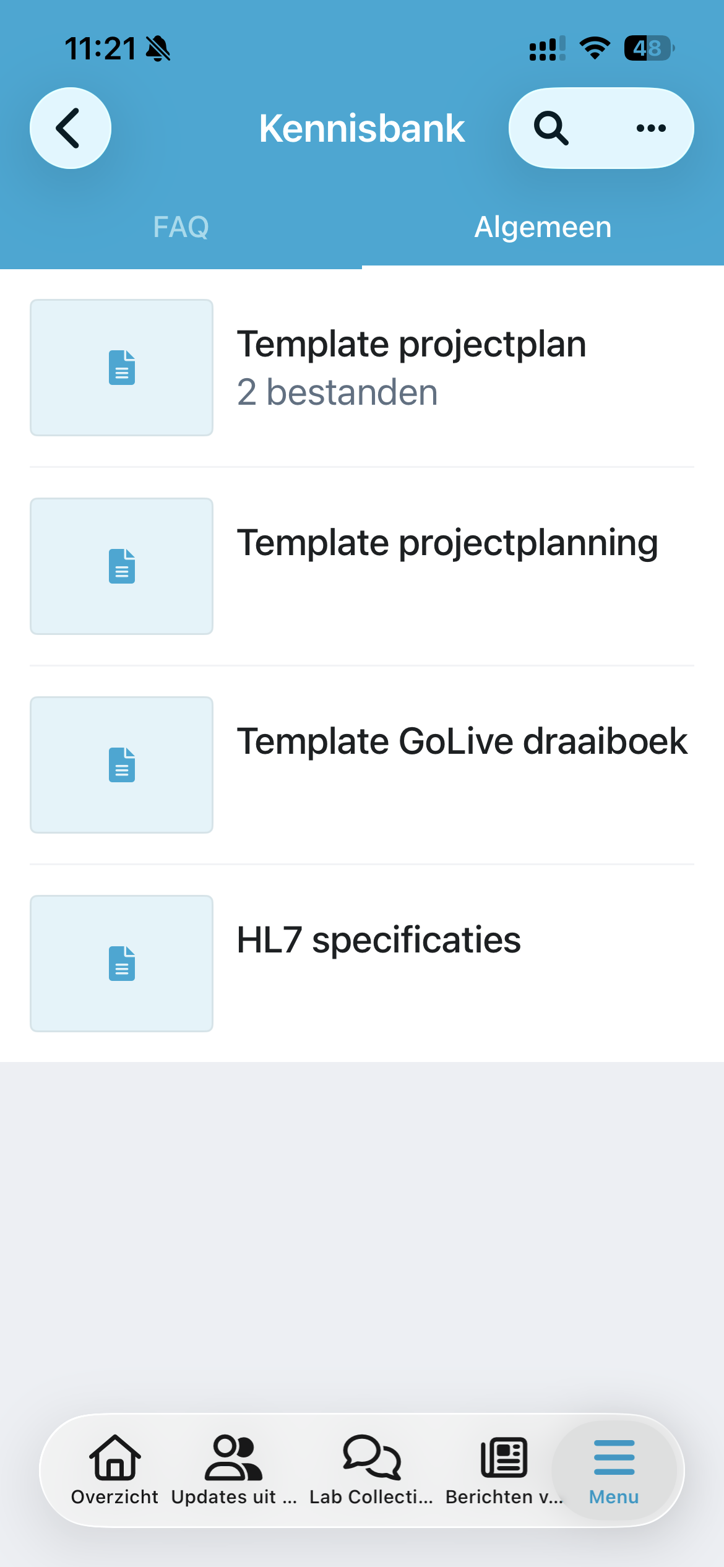Select the Algemeen tab
This screenshot has height=1567, width=724.
(x=543, y=227)
